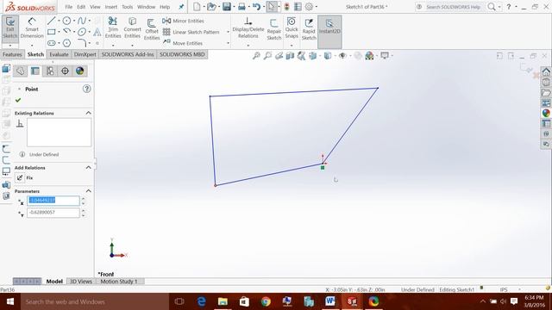Screen dimensions: 552x310
Task: Open the Line tool dropdown arrow
Action: point(59,21)
